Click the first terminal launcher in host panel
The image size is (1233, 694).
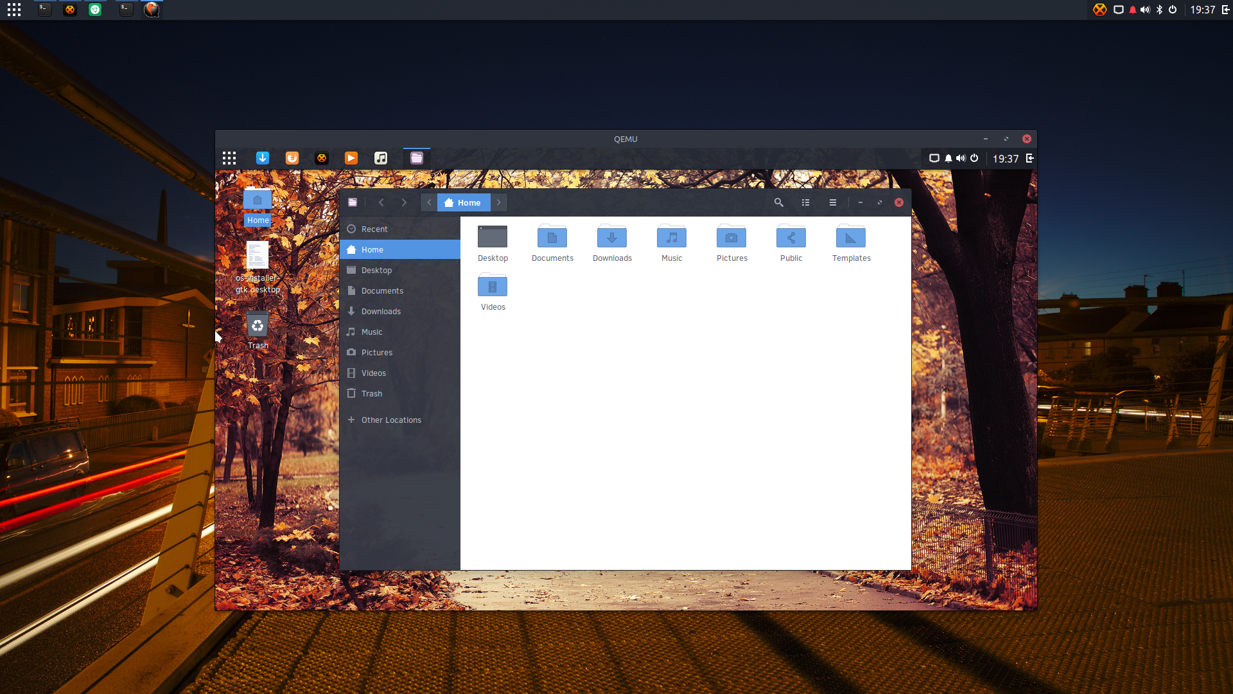click(44, 10)
